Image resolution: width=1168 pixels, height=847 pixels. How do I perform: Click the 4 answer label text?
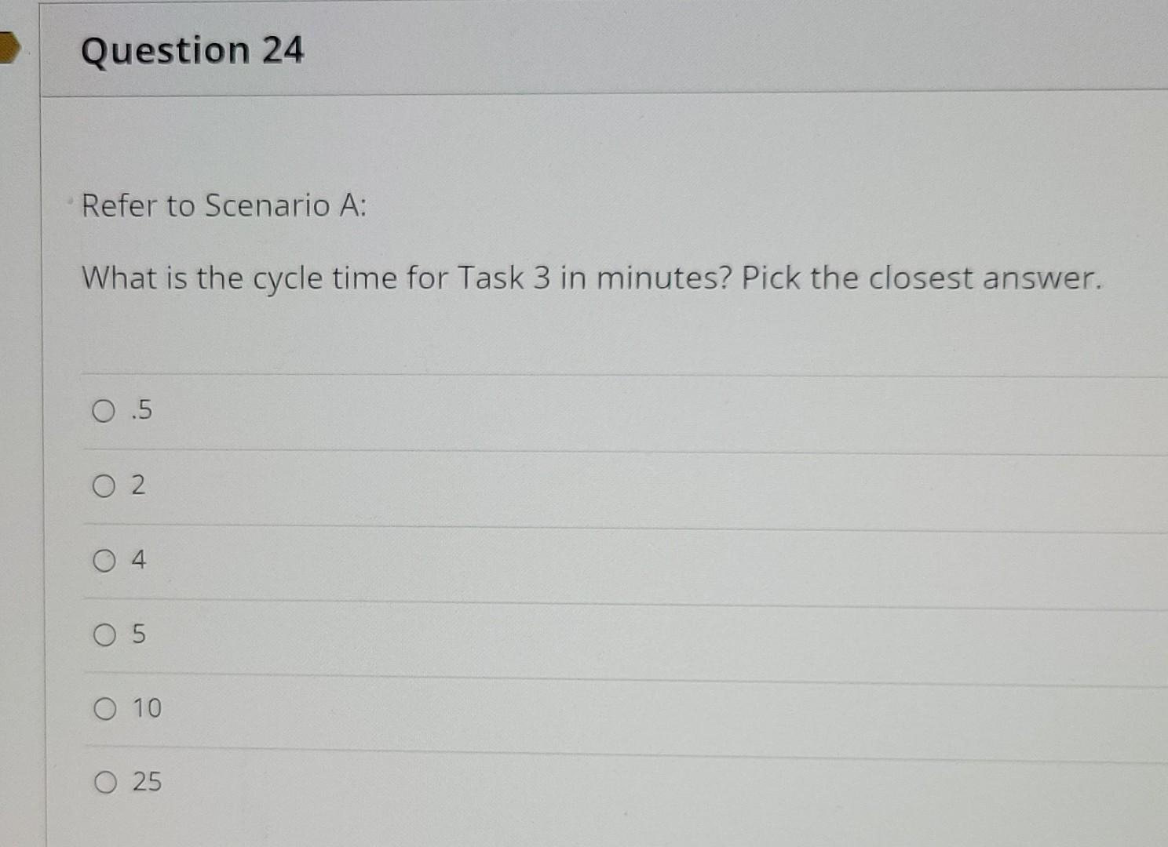139,558
